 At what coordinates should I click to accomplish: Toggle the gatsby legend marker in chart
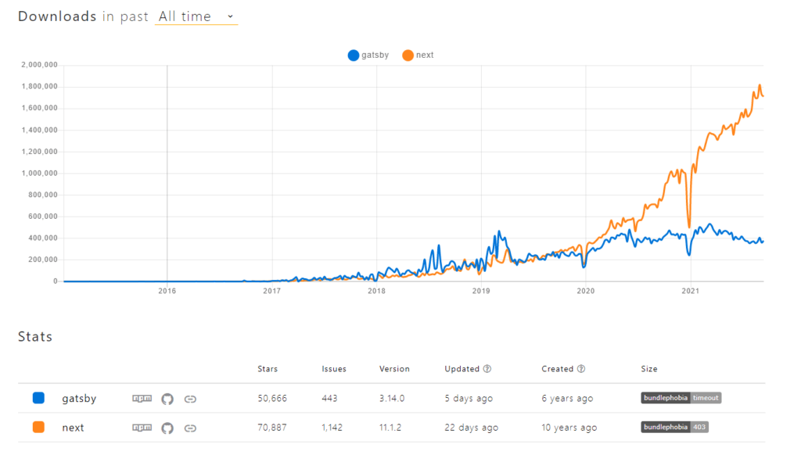[x=354, y=56]
